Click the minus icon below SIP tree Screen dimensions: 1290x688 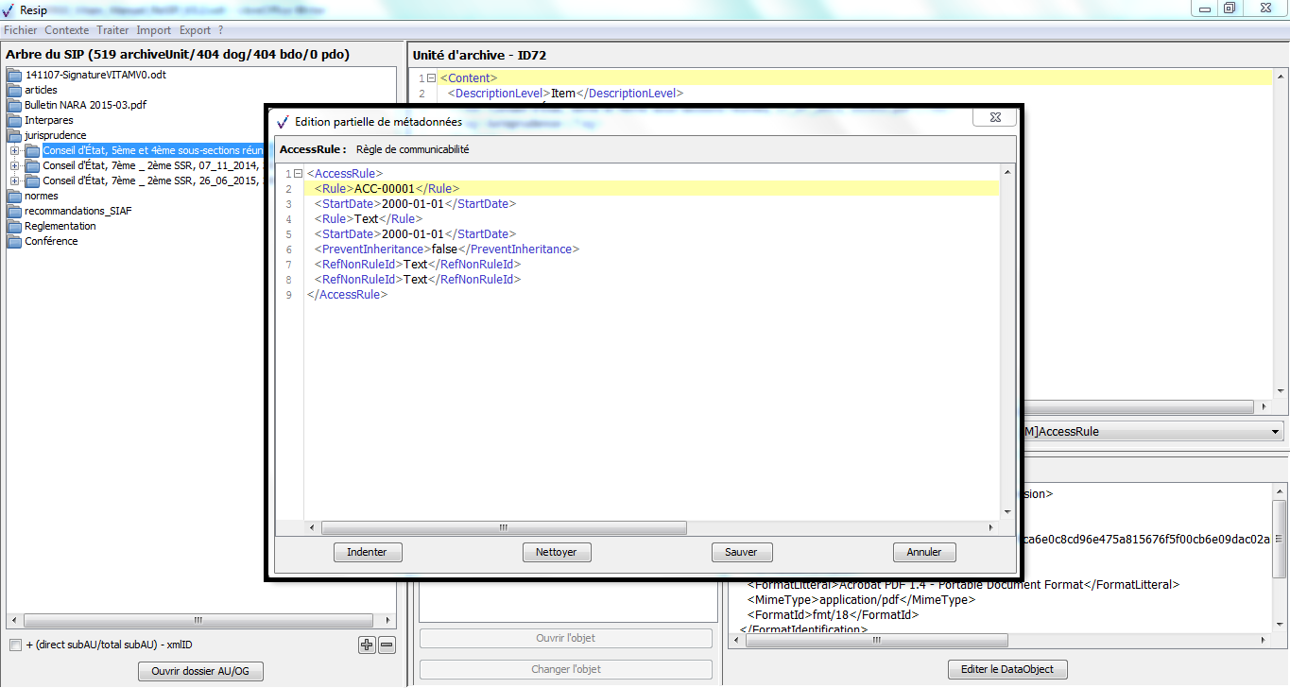tap(387, 645)
